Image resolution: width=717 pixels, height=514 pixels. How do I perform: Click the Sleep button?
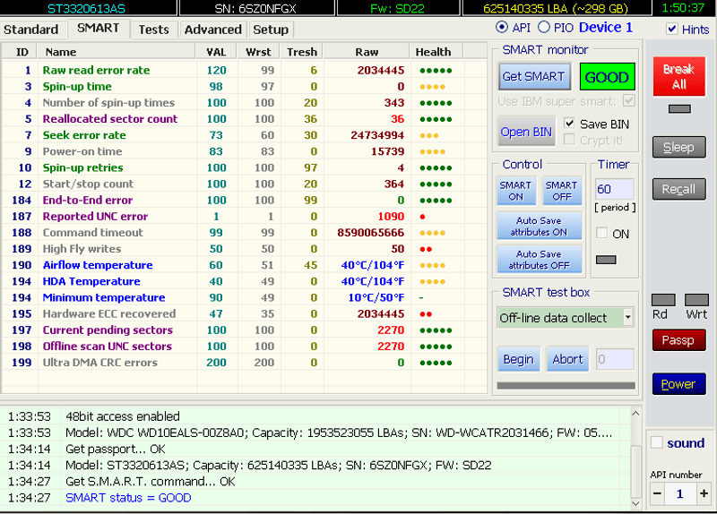coord(678,148)
